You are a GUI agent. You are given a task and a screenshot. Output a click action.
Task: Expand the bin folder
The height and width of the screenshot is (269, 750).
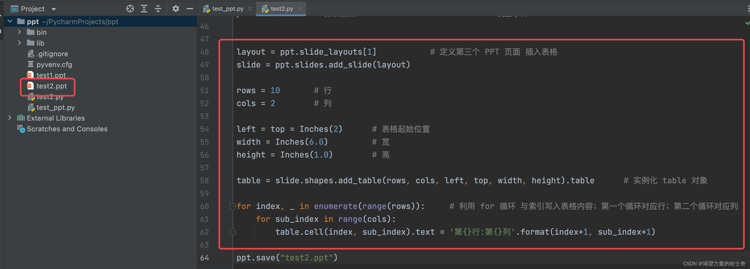click(x=19, y=32)
